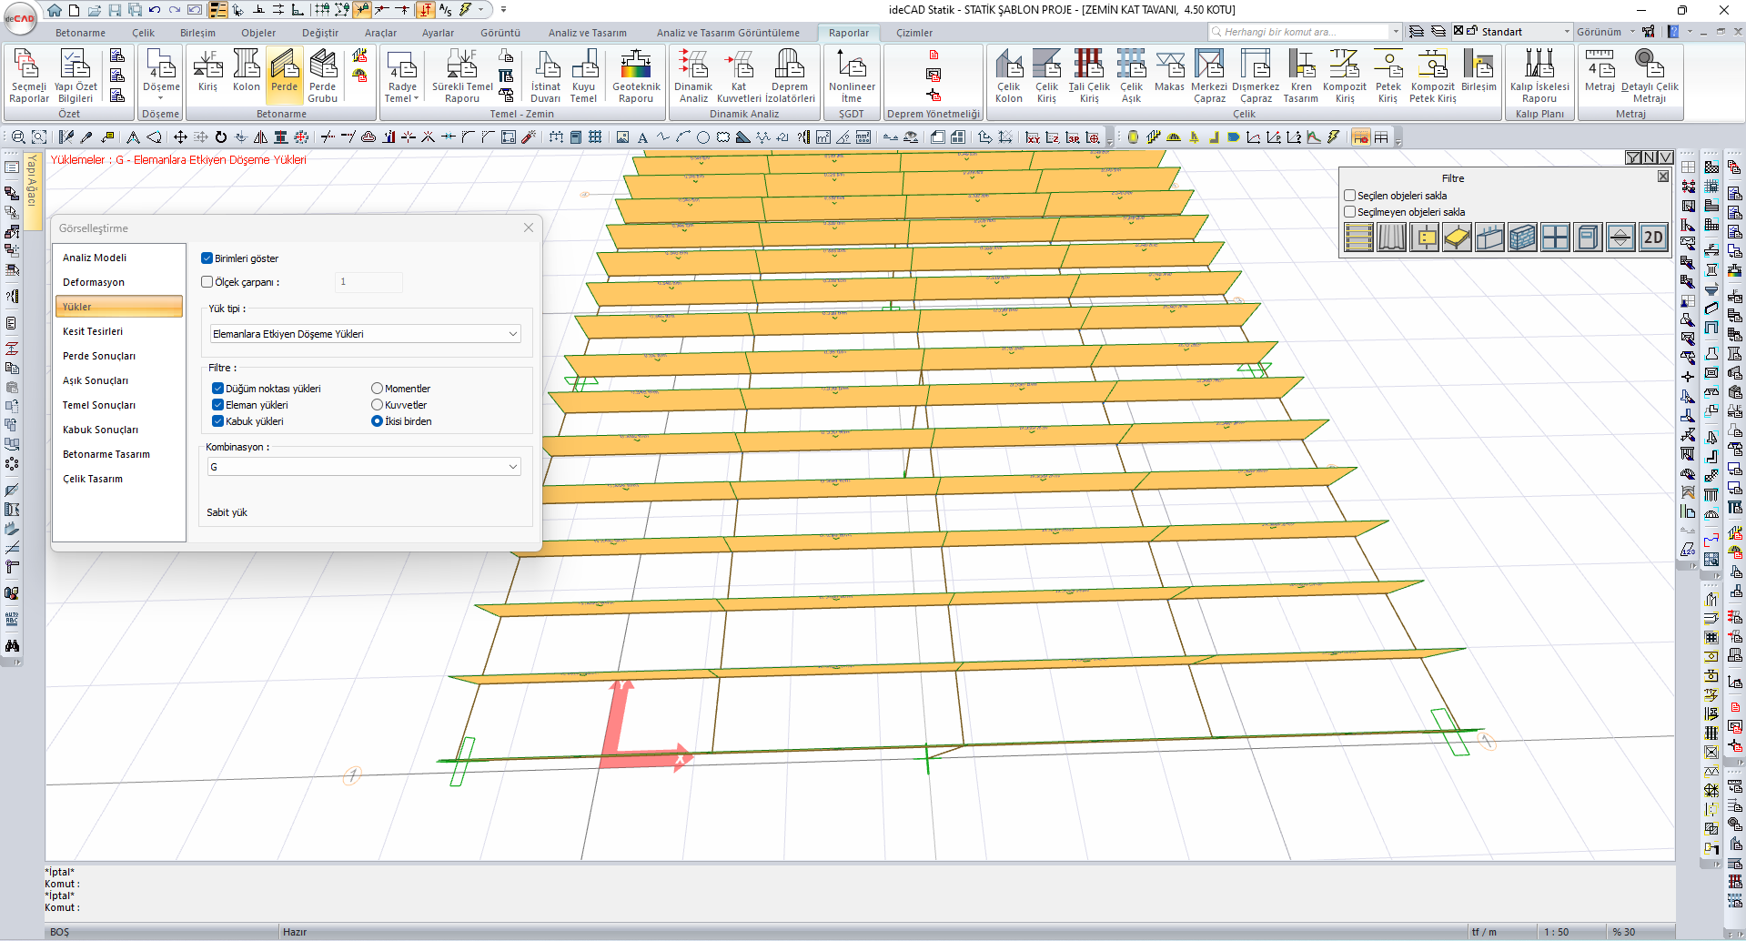The image size is (1746, 941).
Task: Open Çelik Aşık report
Action: pyautogui.click(x=1131, y=76)
